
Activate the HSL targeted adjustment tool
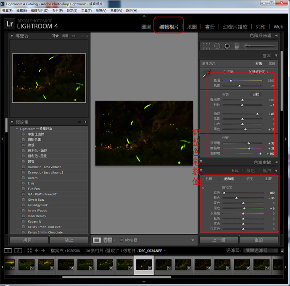(203, 188)
